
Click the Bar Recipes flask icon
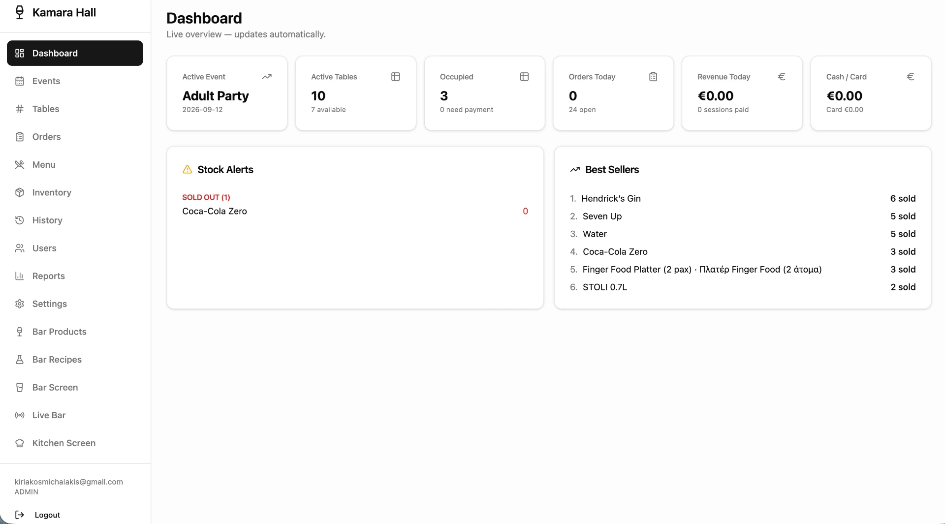(20, 360)
